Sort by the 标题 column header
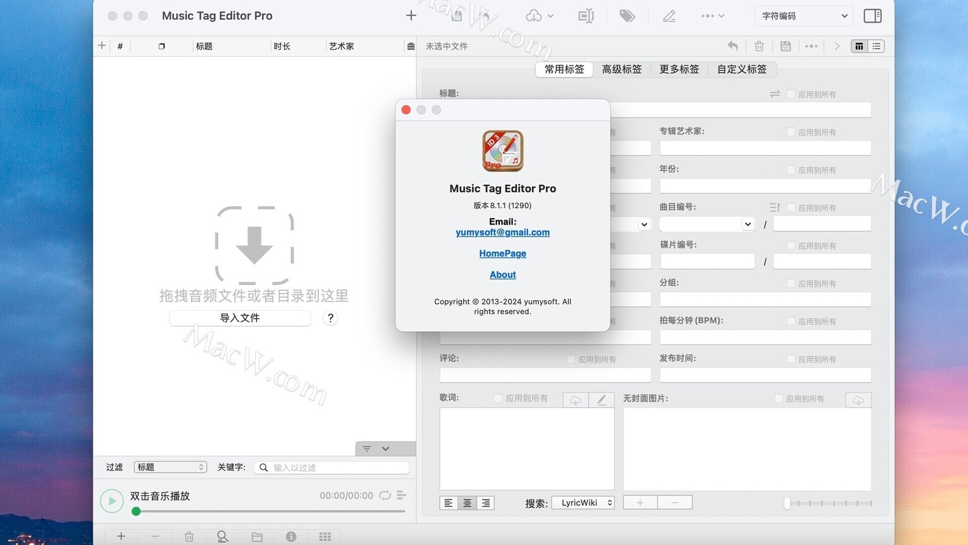The height and width of the screenshot is (545, 968). [231, 46]
